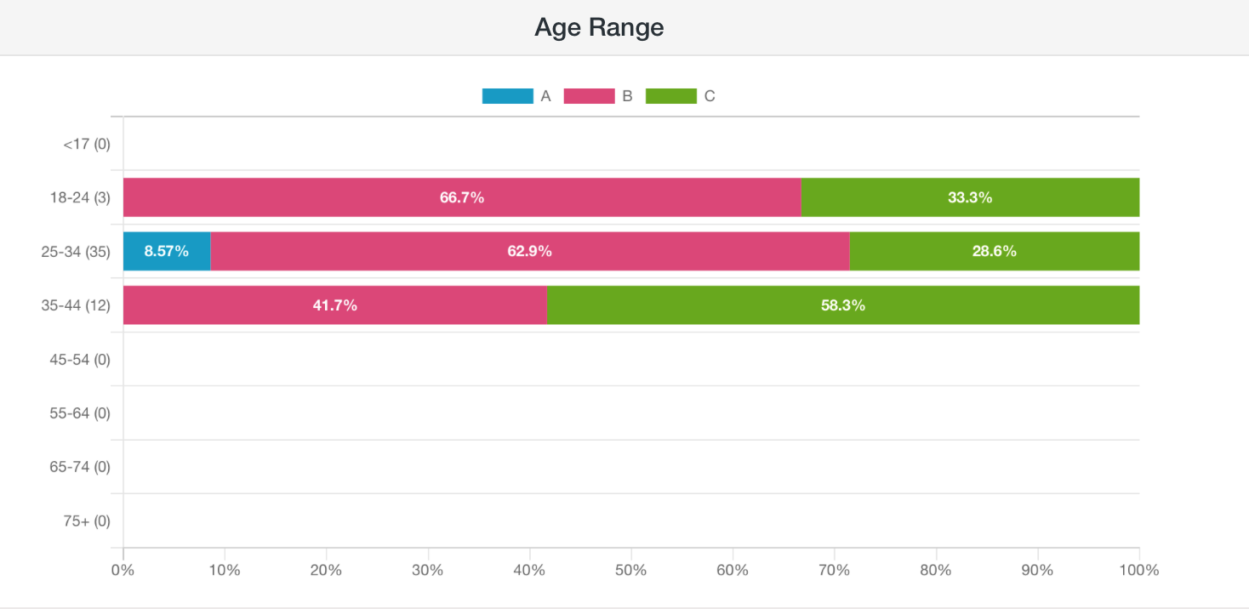Click the 50% x-axis tick label

[631, 570]
